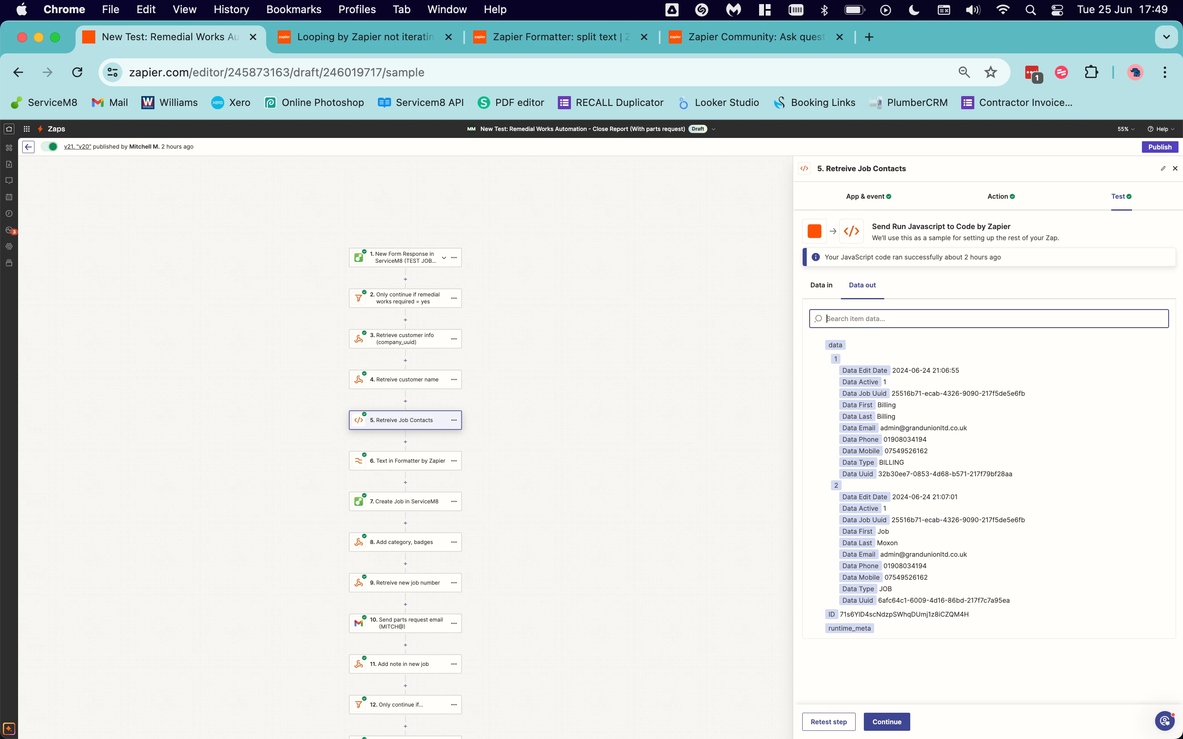Open three-dot menu on Create Job step
1183x739 pixels.
(453, 501)
